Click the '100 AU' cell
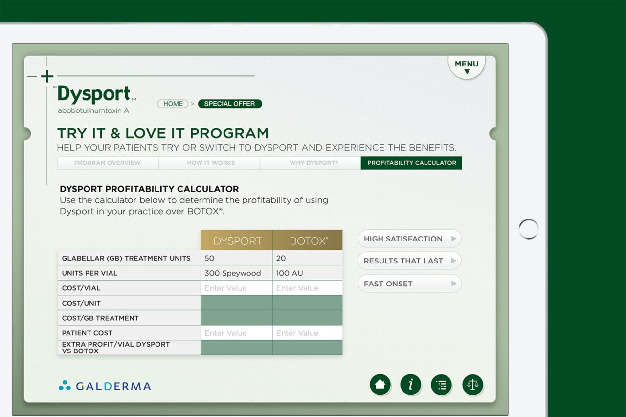 coord(308,273)
